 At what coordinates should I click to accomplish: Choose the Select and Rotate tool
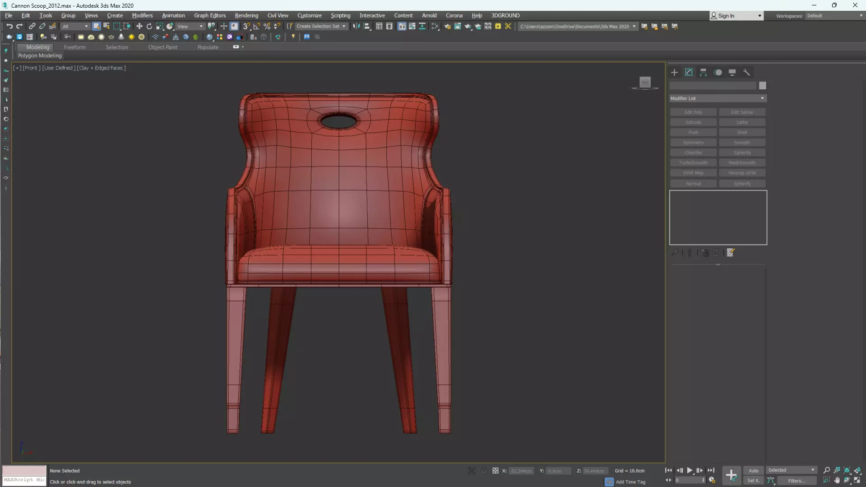coord(149,26)
